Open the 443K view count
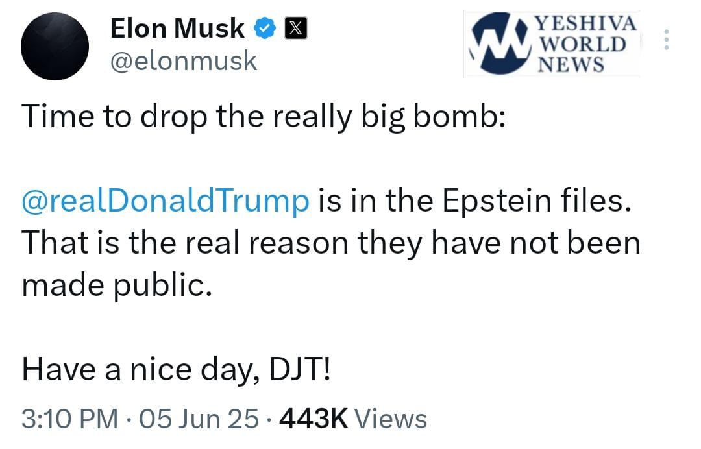The image size is (701, 449). [314, 419]
